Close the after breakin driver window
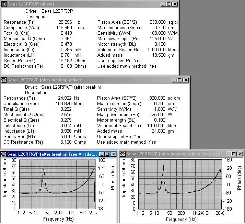This screenshot has height=224, width=245. [x=186, y=80]
